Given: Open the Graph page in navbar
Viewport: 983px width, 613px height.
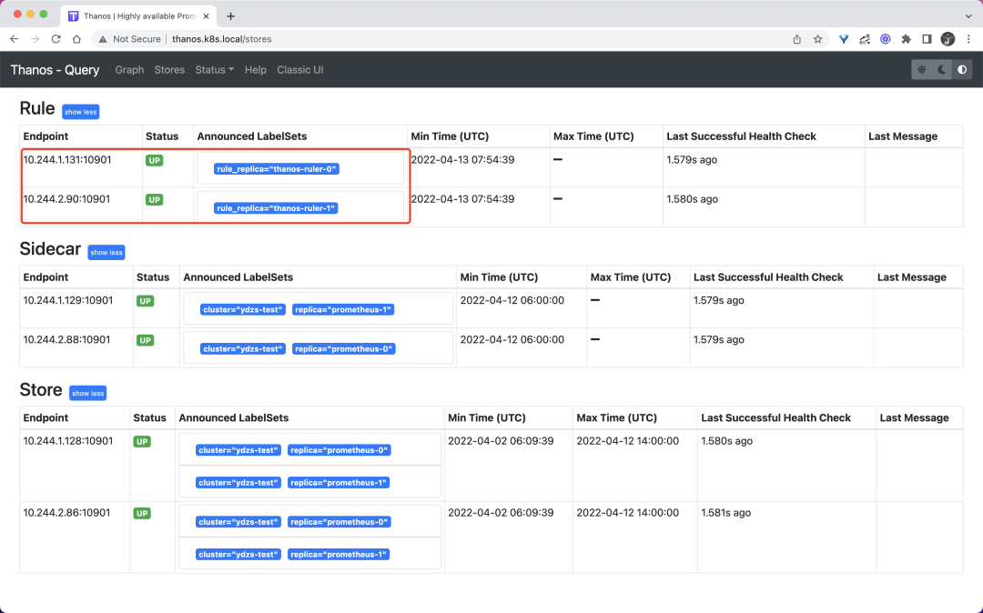Looking at the screenshot, I should [129, 70].
